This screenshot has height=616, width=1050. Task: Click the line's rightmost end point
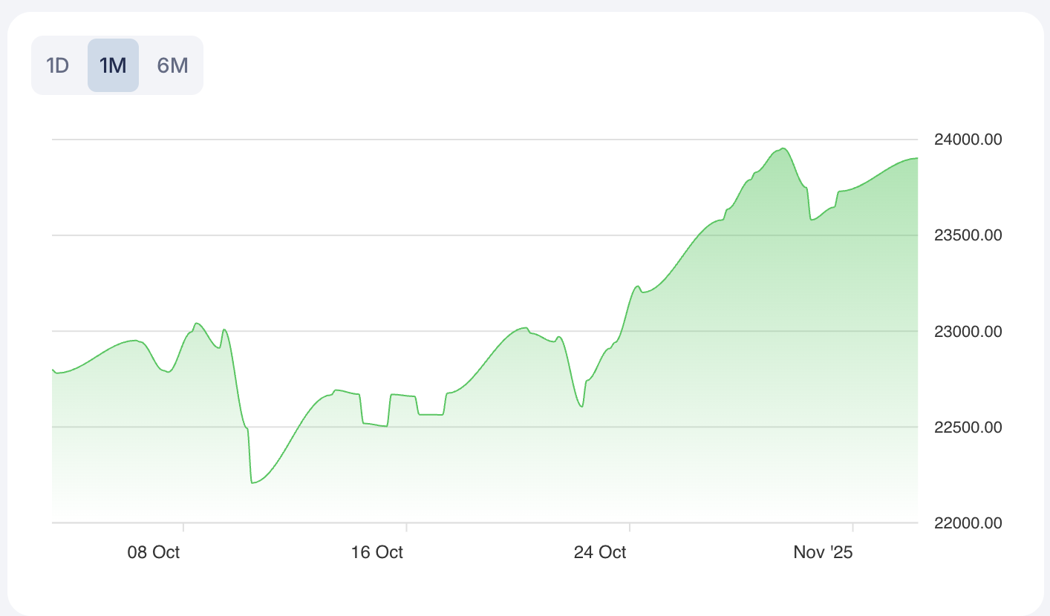[917, 158]
